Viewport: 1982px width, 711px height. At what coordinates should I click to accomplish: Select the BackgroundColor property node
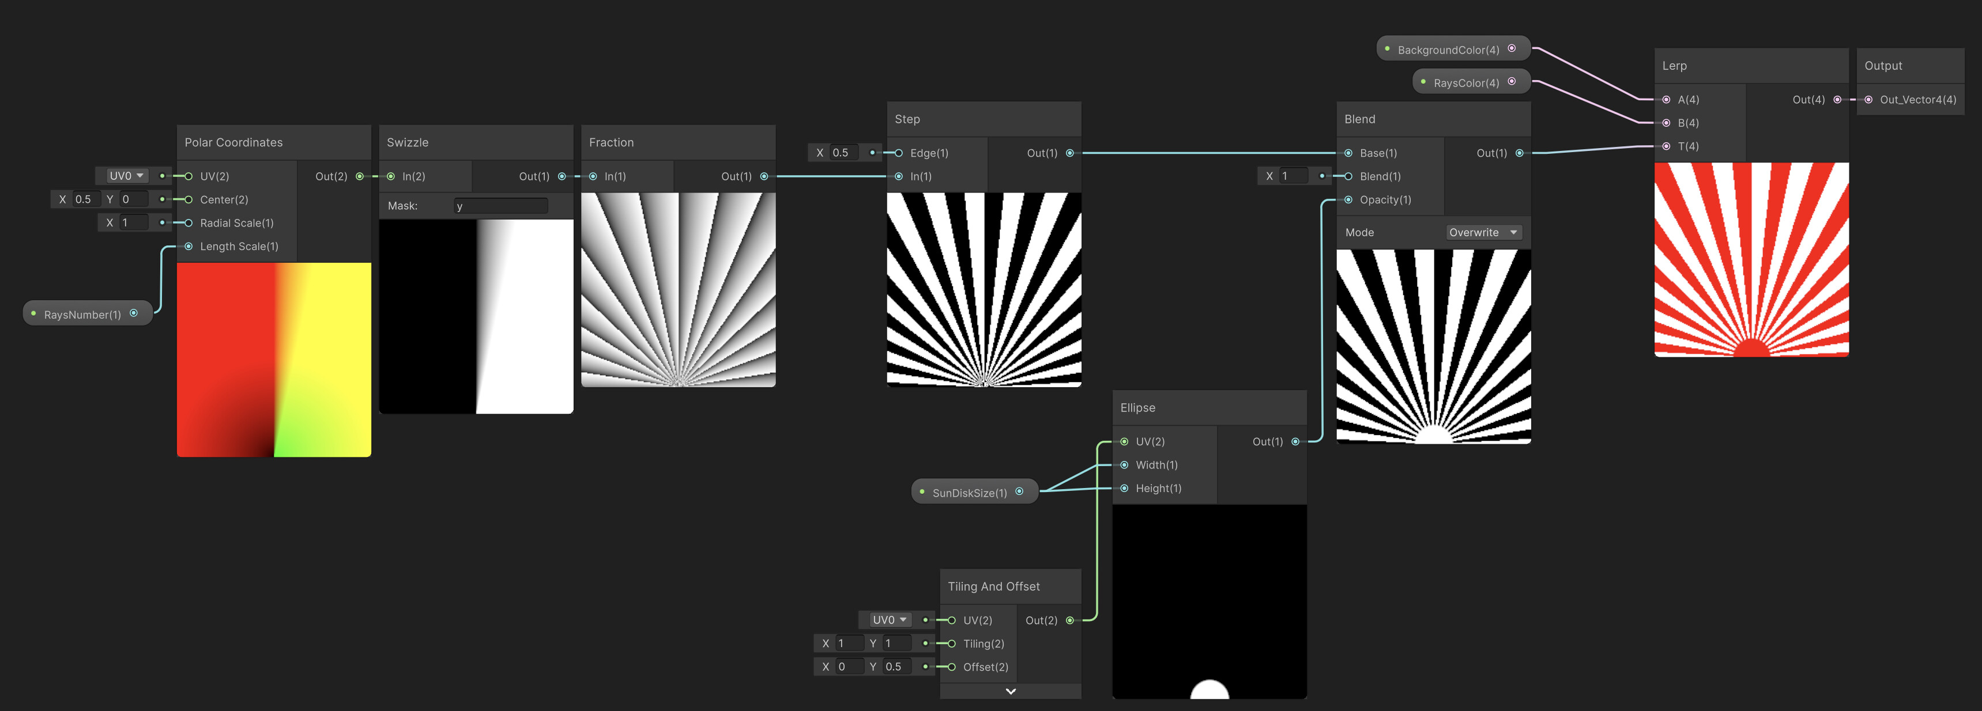pyautogui.click(x=1447, y=49)
